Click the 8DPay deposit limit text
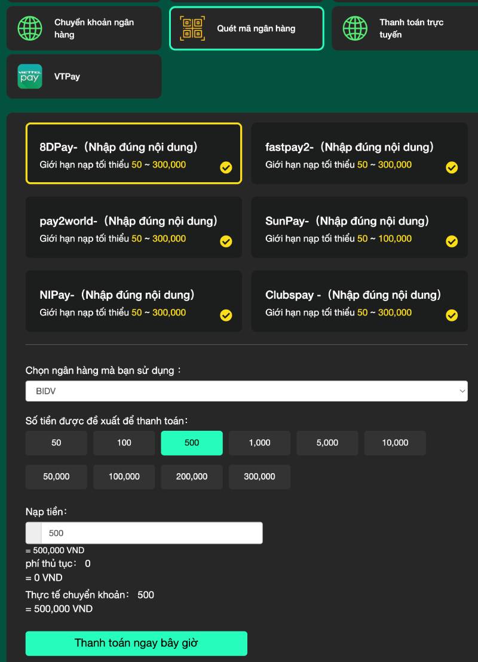 113,165
